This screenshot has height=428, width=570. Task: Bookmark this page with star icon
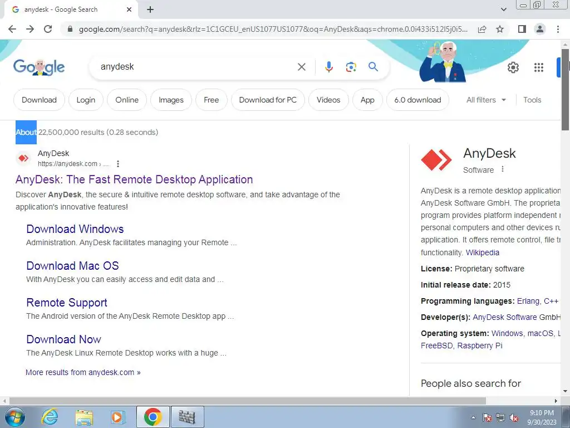[x=500, y=29]
